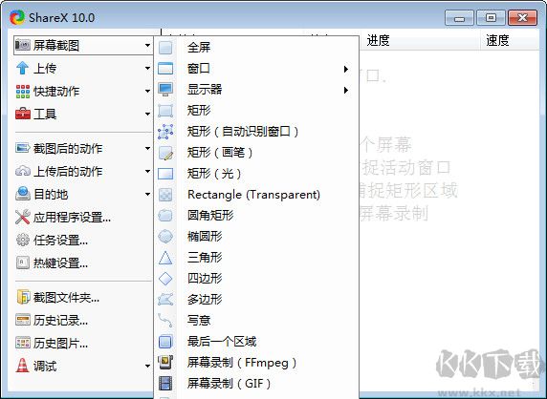This screenshot has width=547, height=399.
Task: Expand the 工具 submenu arrow
Action: (x=147, y=114)
